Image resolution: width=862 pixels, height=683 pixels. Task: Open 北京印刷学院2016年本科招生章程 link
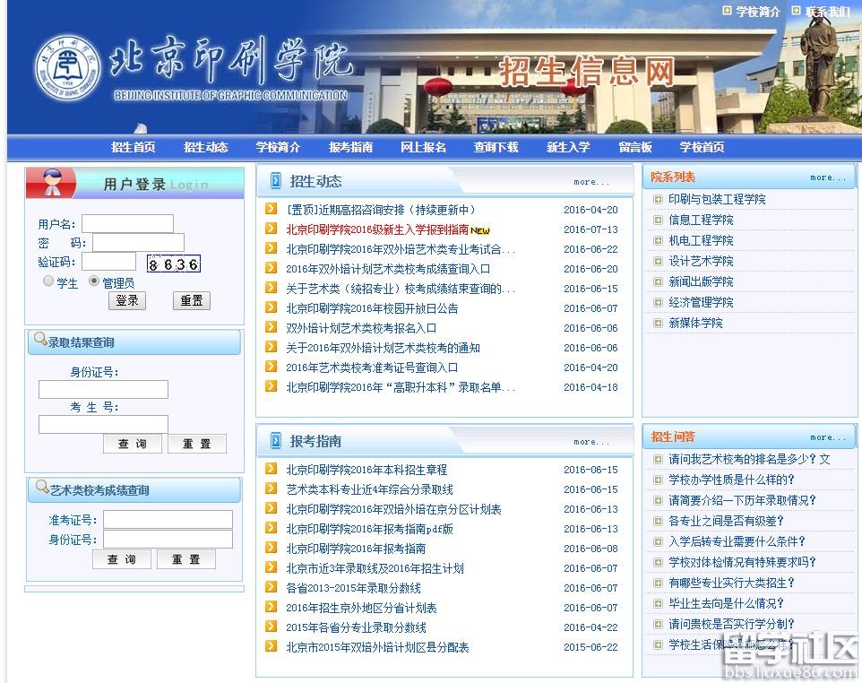coord(366,470)
